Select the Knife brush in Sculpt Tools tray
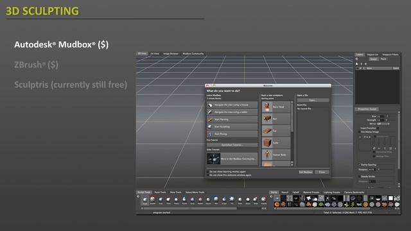The width and height of the screenshot is (411, 231). [240, 200]
